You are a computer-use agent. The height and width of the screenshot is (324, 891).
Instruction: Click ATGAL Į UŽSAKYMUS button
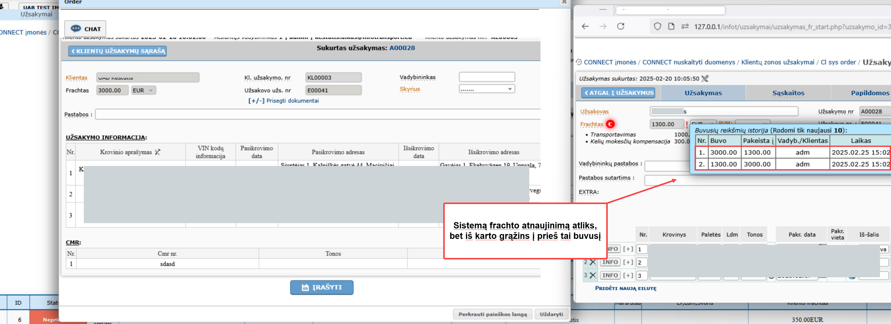[x=618, y=93]
